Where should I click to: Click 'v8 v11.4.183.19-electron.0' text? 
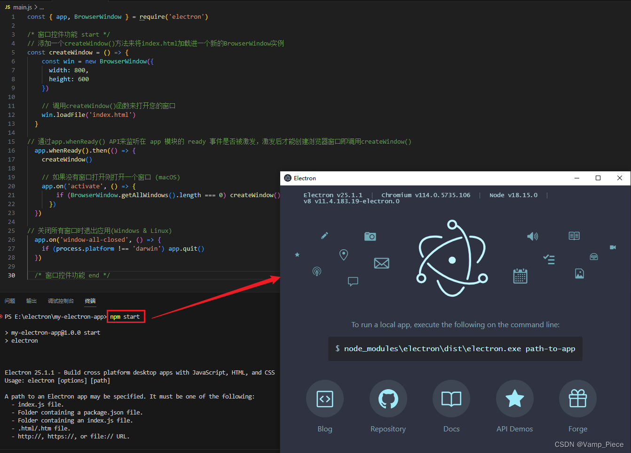click(352, 201)
